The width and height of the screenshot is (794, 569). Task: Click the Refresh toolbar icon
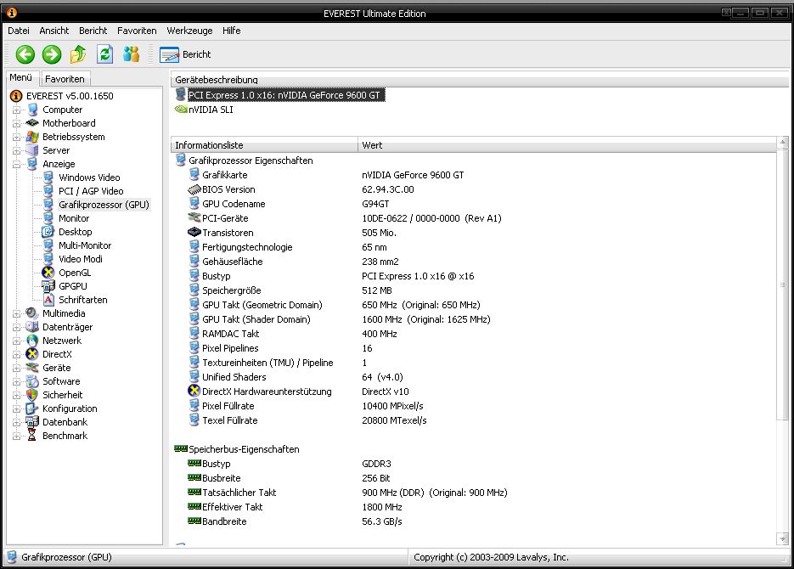pos(104,54)
